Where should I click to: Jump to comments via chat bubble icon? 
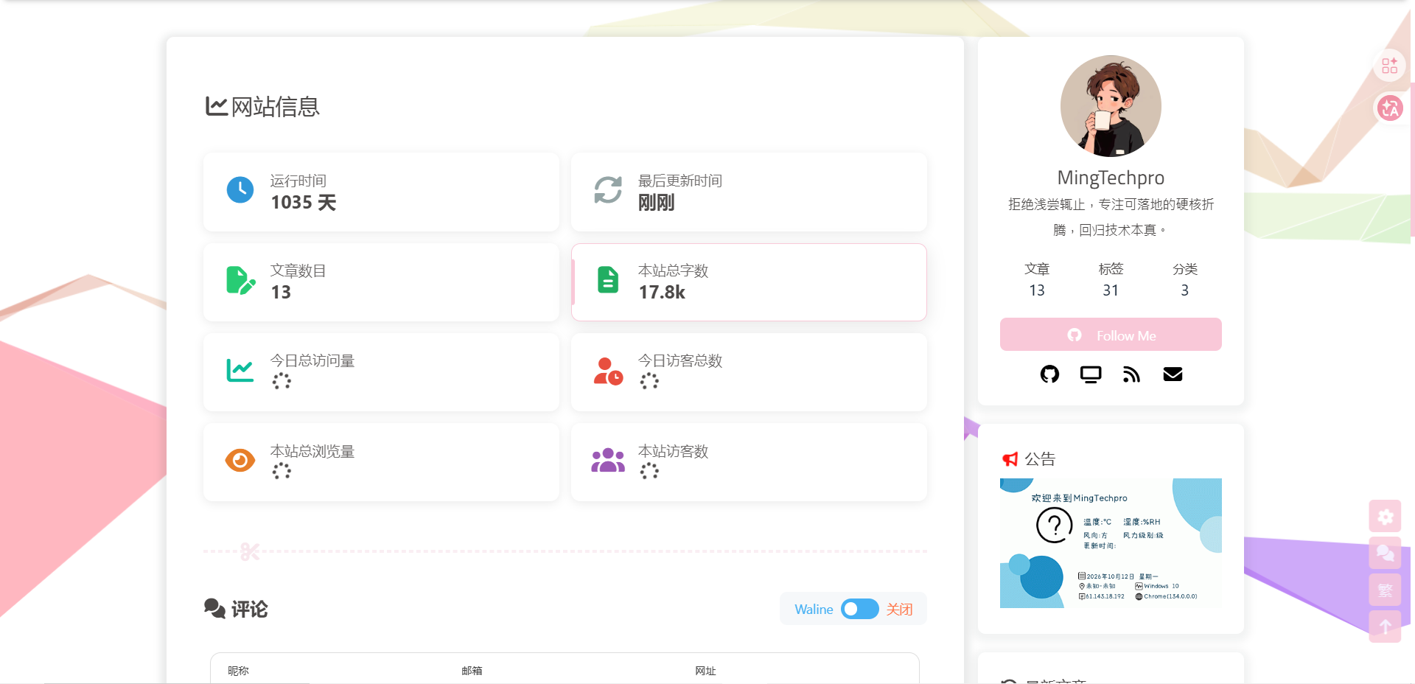1386,553
